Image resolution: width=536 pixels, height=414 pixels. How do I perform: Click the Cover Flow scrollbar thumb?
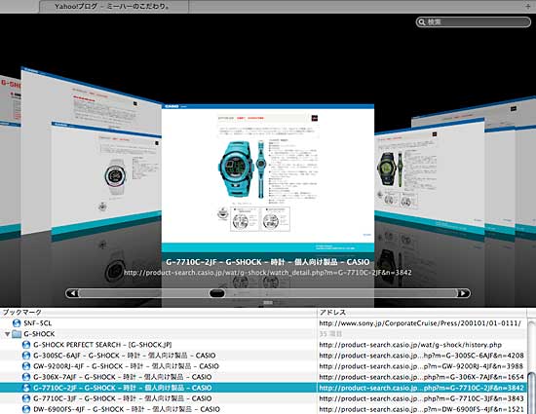click(x=216, y=293)
